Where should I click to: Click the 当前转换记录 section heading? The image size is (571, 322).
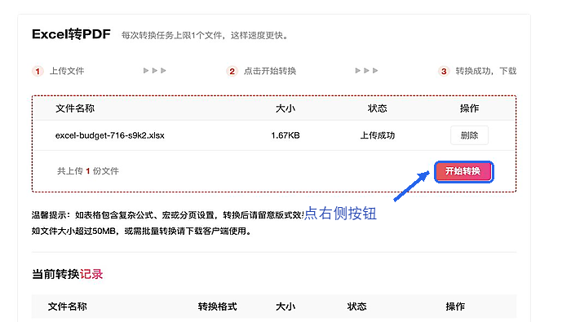click(x=68, y=274)
